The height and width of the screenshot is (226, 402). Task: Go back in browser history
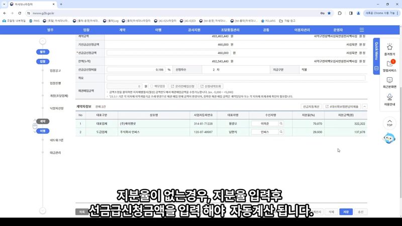(5, 13)
